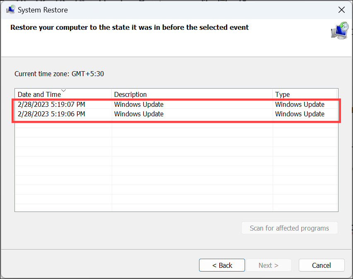Screen dimensions: 353x279
Task: Go back with the Back button
Action: point(222,265)
